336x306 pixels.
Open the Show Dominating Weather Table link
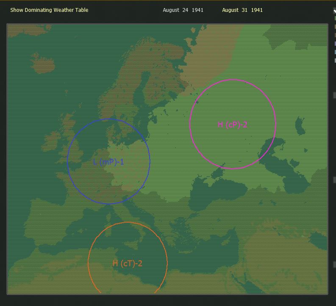[x=49, y=10]
